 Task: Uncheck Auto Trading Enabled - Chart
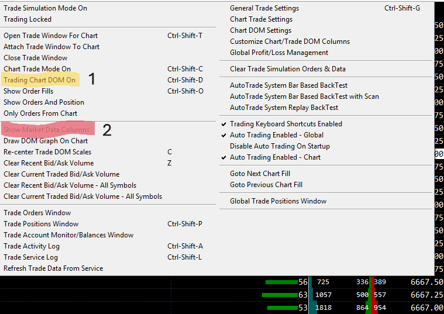click(x=275, y=157)
